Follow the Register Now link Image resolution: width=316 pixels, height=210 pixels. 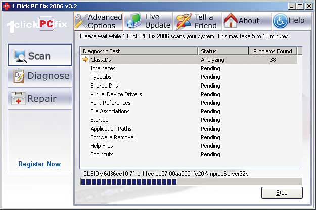(39, 164)
